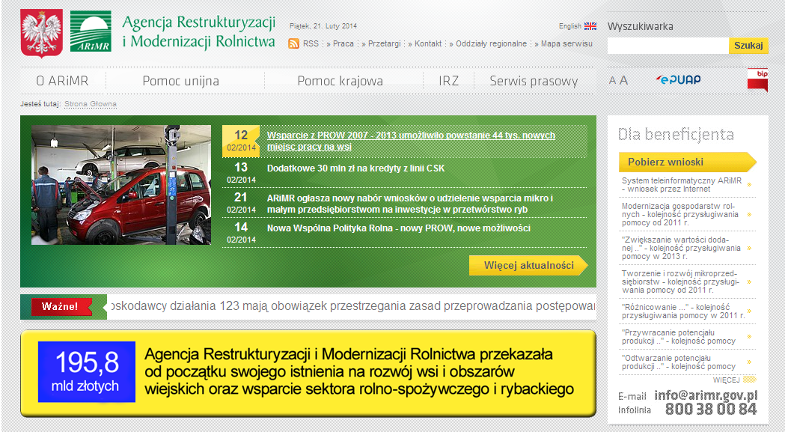
Task: Click the Więcej aktualności button
Action: click(x=528, y=266)
